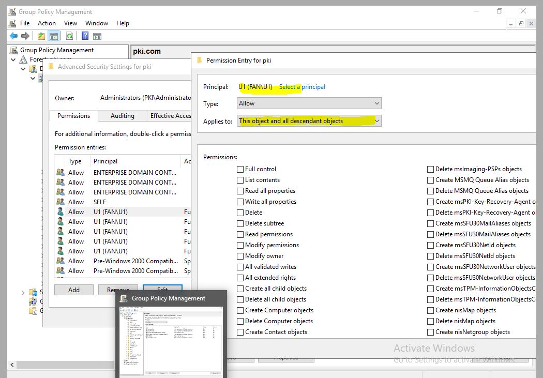Click the restore-down icon of the inner MMC window
This screenshot has height=378, width=543.
(521, 24)
